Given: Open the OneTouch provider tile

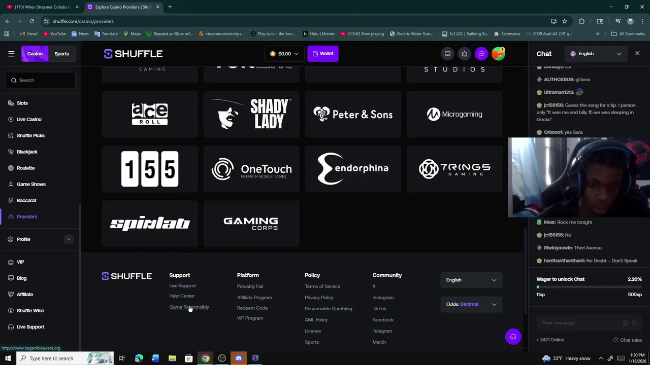Looking at the screenshot, I should pos(251,169).
